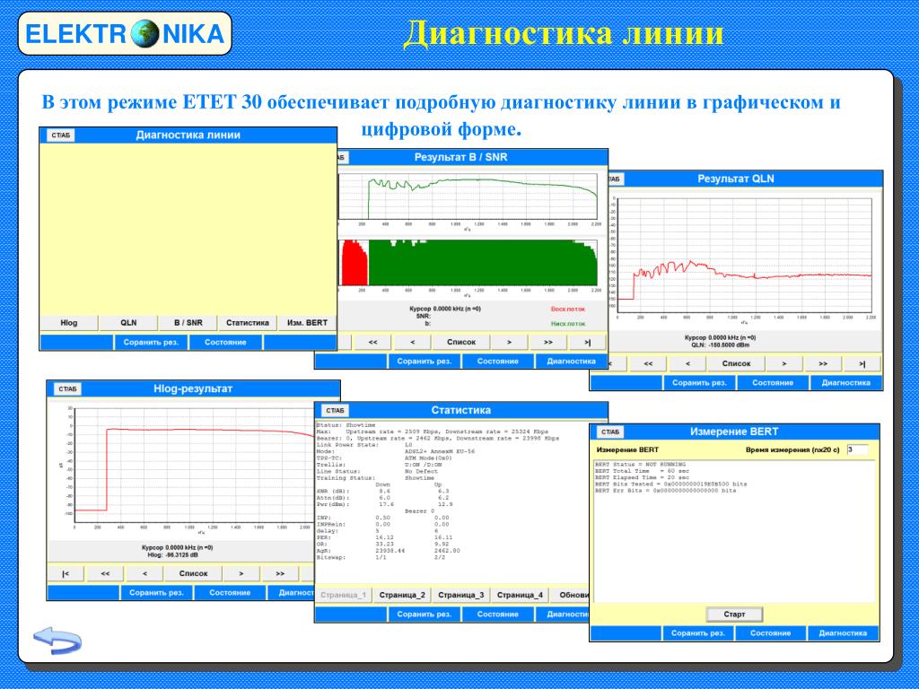Open Статистика in Диагностика линии window
Image resolution: width=919 pixels, height=689 pixels.
point(248,323)
